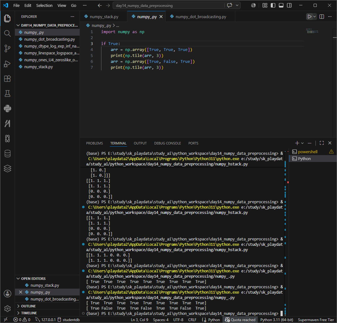This screenshot has height=323, width=337.
Task: Open the View menu
Action: click(x=62, y=5)
